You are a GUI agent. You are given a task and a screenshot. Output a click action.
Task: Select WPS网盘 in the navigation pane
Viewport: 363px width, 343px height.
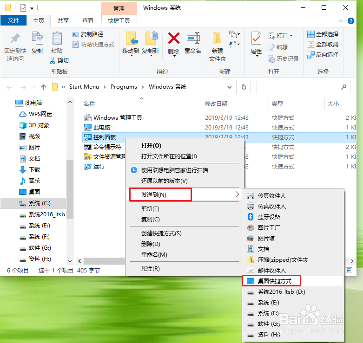[x=35, y=114]
